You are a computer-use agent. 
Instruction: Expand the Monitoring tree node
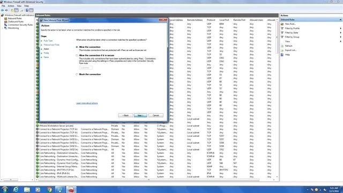(3, 28)
